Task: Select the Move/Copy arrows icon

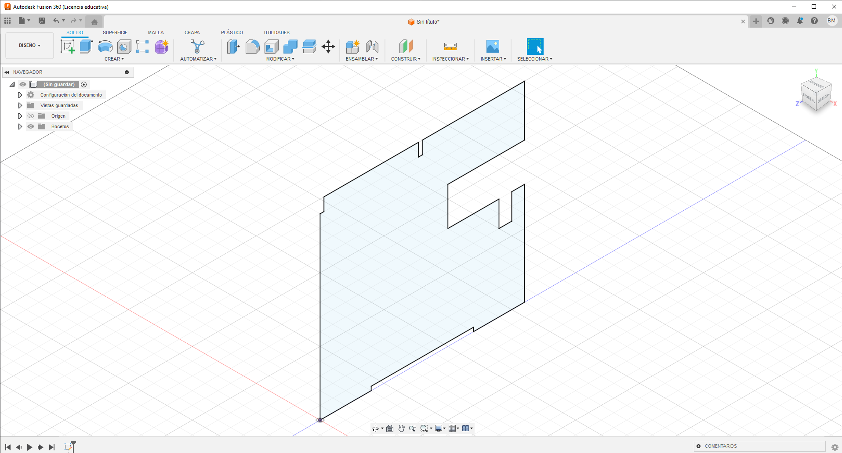Action: click(x=328, y=46)
